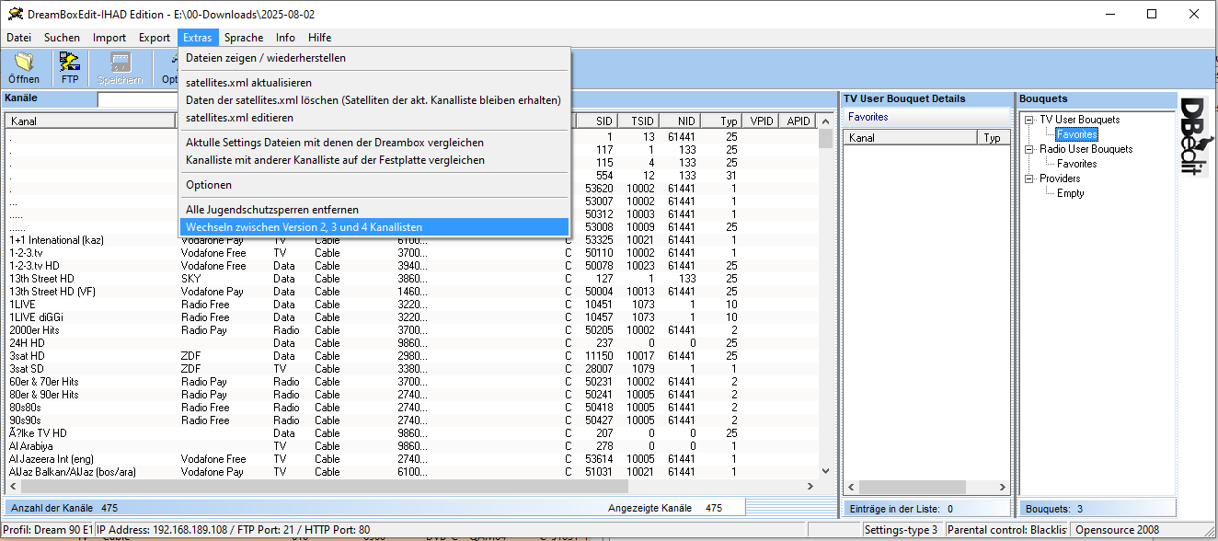Image resolution: width=1218 pixels, height=541 pixels.
Task: Choose Wechseln zwischen Version 2, 3 und 4 Kanallisten
Action: click(374, 227)
